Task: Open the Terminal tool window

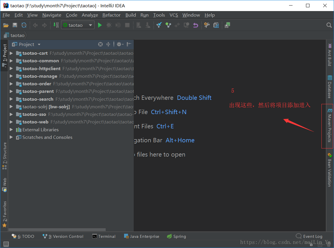Action: pyautogui.click(x=104, y=236)
